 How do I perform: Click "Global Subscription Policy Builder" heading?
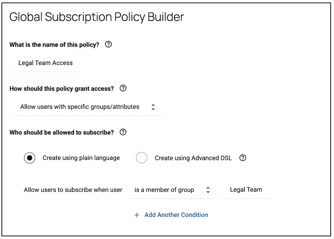(x=96, y=17)
